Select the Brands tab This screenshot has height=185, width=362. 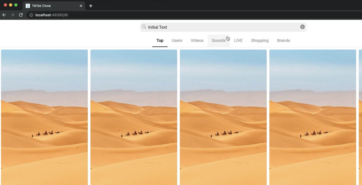284,41
